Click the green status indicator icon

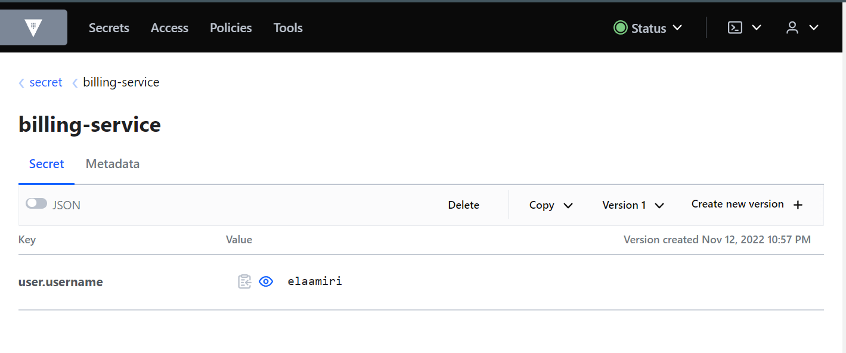click(x=621, y=28)
